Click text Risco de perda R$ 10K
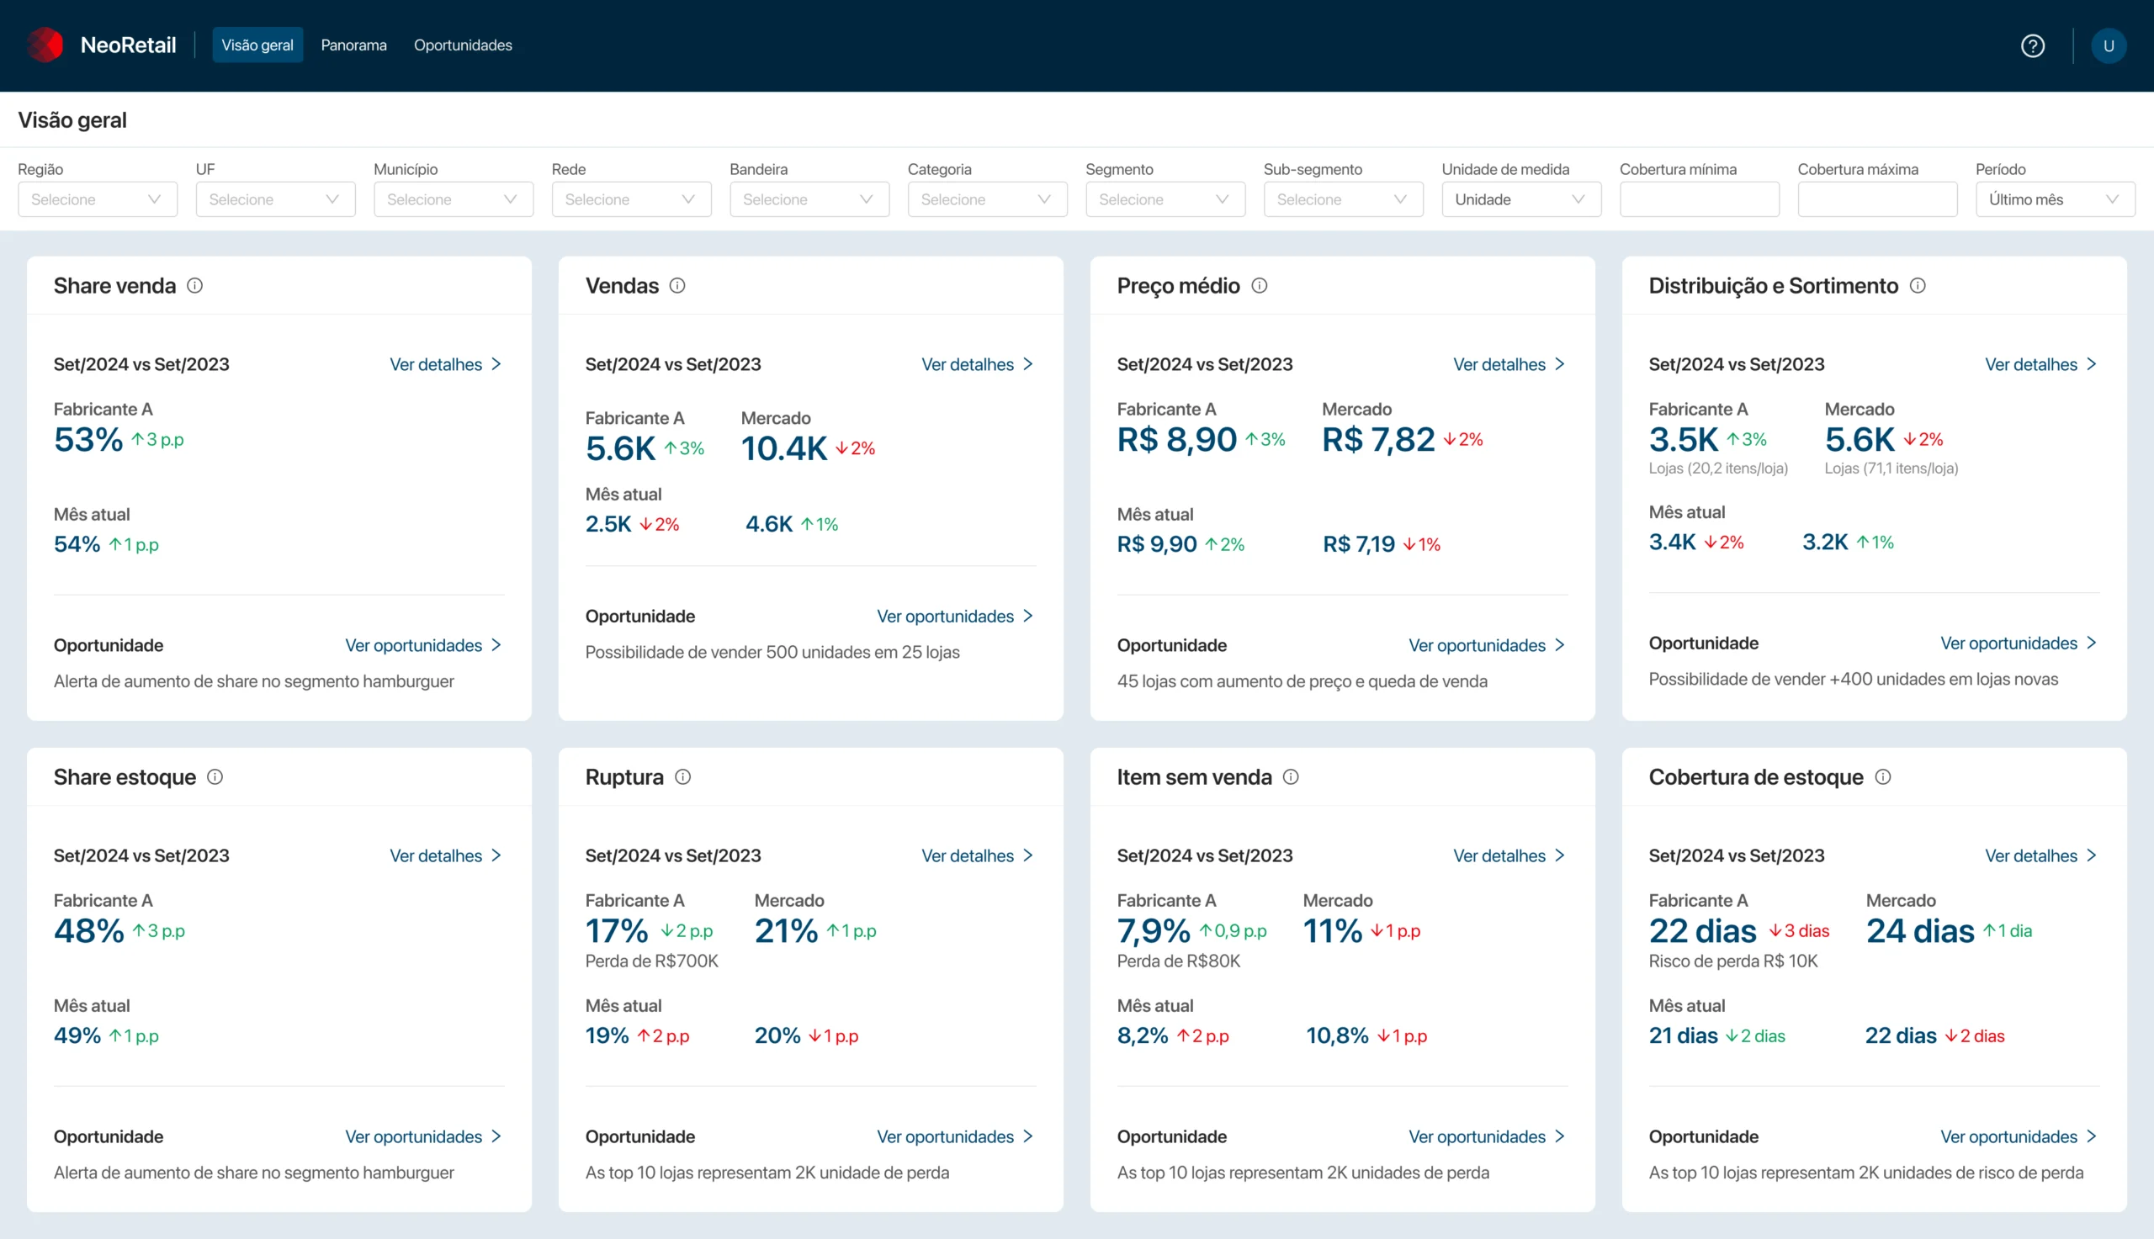Viewport: 2154px width, 1239px height. [x=1732, y=961]
